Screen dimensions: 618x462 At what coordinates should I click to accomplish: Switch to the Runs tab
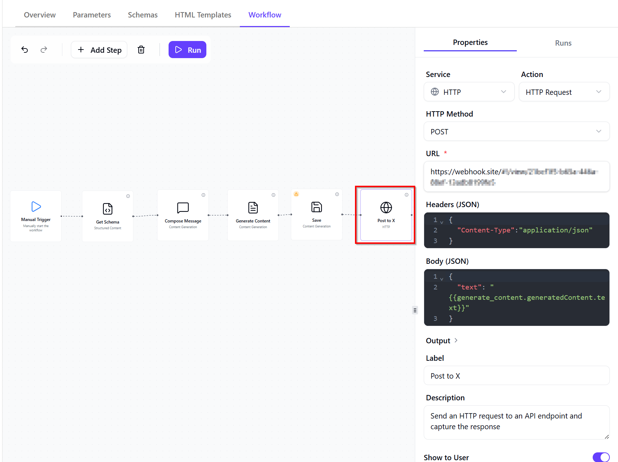click(563, 43)
